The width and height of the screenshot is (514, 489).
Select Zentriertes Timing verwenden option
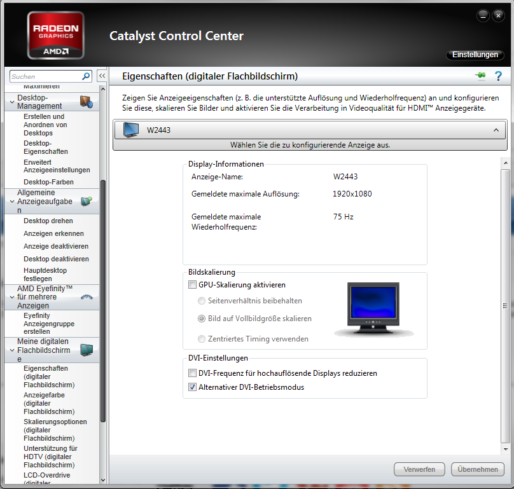pos(202,339)
